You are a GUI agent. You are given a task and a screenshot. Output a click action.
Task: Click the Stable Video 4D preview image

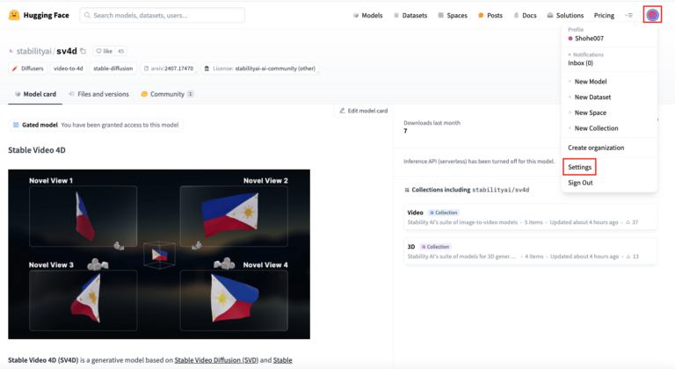coord(159,254)
